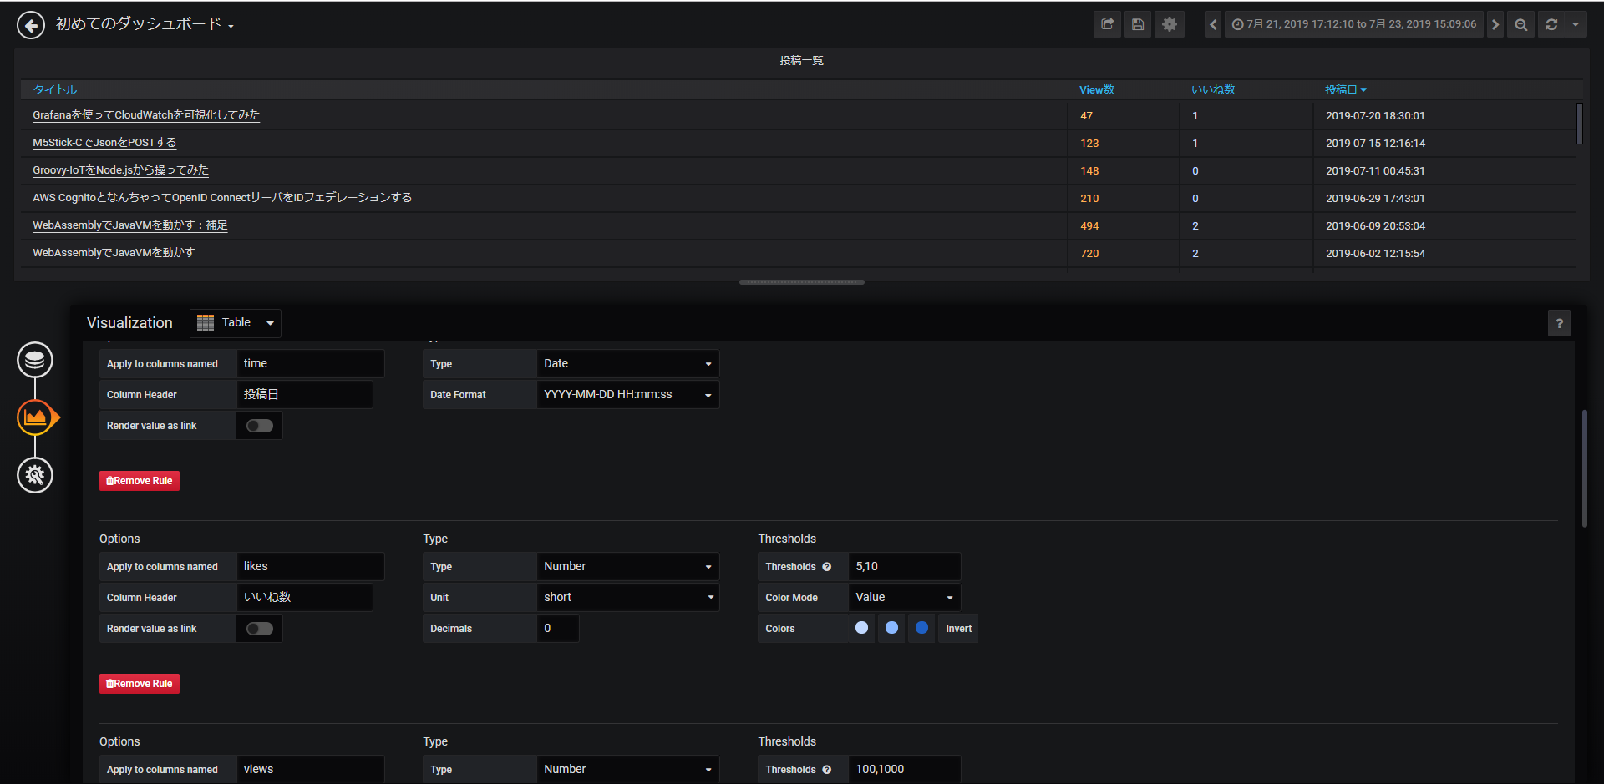
Task: Pick the third dark blue threshold color
Action: tap(921, 628)
